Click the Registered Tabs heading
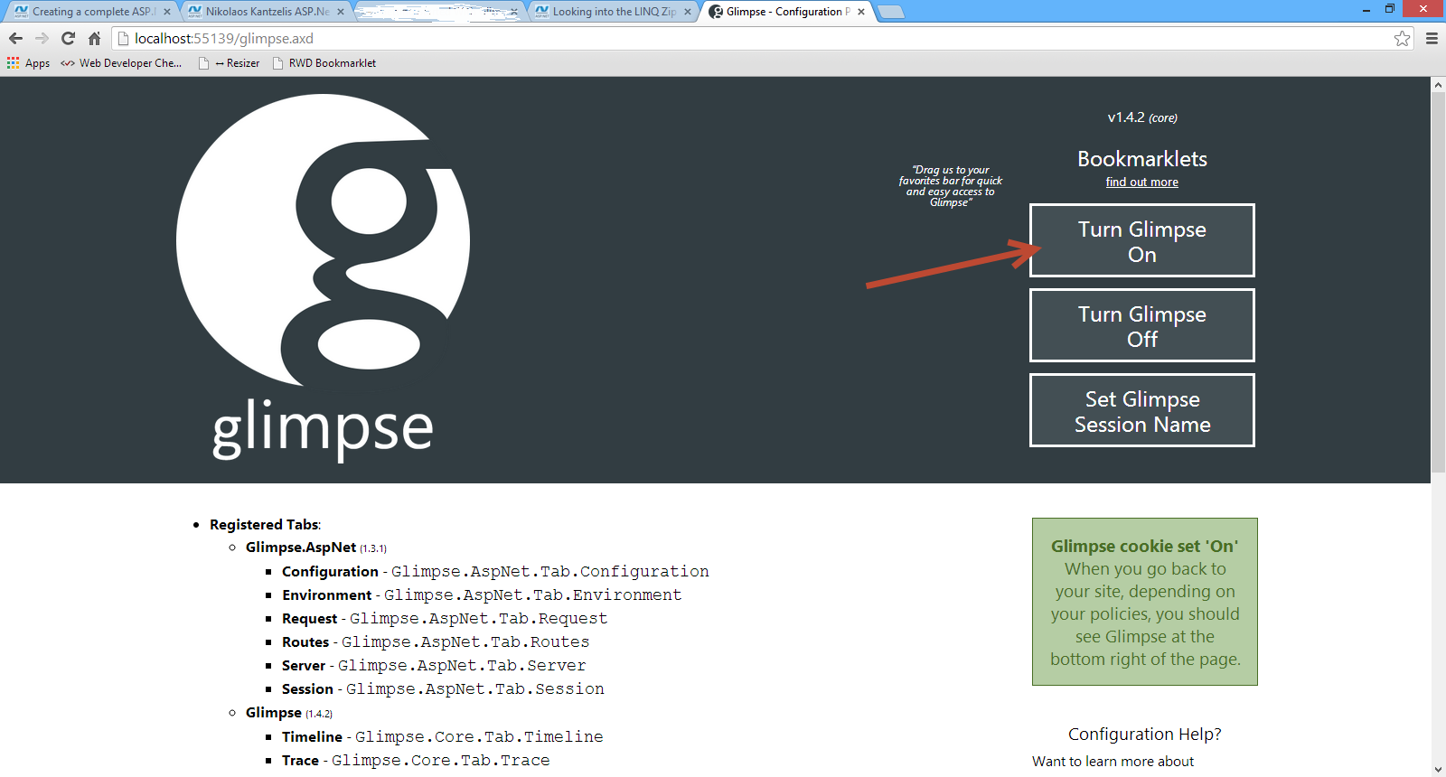The image size is (1446, 777). point(265,524)
